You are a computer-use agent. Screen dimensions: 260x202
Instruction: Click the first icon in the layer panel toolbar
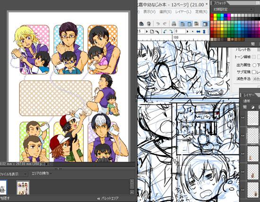(245, 107)
